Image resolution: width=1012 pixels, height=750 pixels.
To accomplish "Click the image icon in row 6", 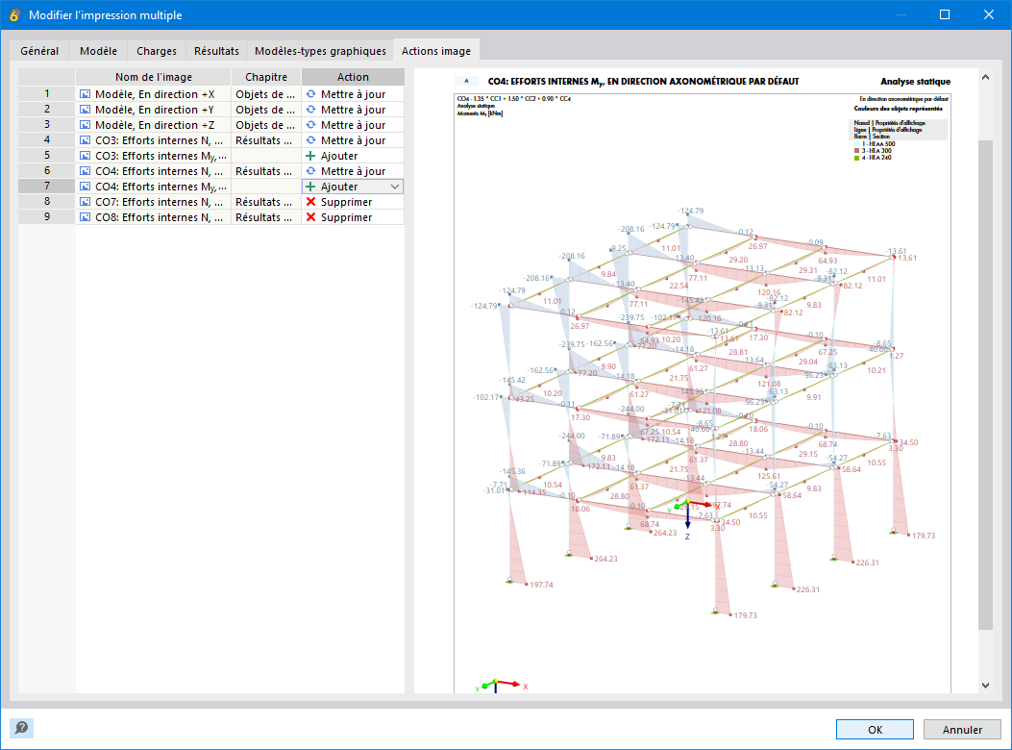I will click(85, 171).
